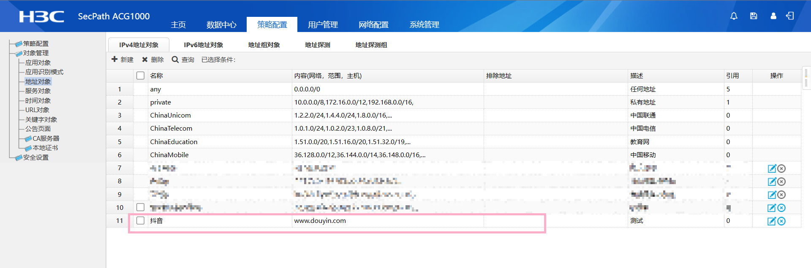Expand the 安全设置 tree node
The image size is (811, 268).
coord(19,158)
